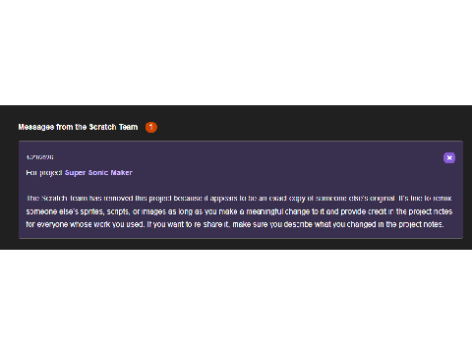
Task: Click the word "Super" in the project link
Action: pyautogui.click(x=75, y=173)
